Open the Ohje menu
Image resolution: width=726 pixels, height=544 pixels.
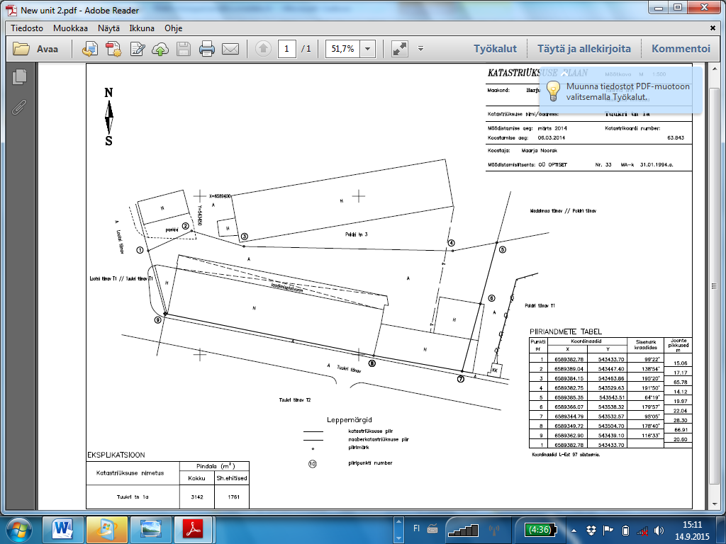[x=174, y=28]
